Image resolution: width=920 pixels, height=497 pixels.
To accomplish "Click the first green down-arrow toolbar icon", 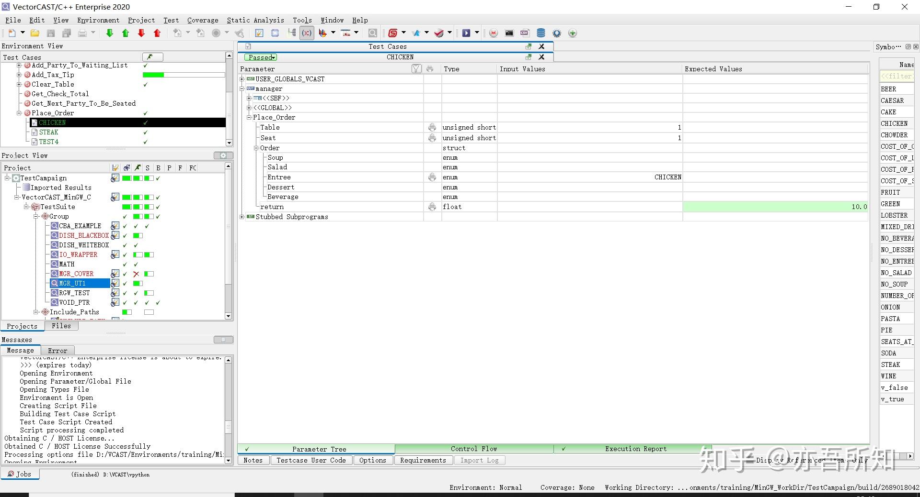I will tap(110, 33).
